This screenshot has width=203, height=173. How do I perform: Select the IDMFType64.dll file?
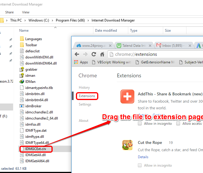point(37,143)
